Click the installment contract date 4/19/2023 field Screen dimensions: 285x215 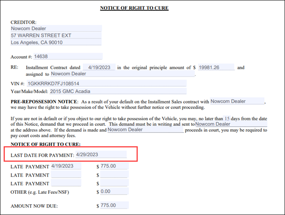pyautogui.click(x=99, y=67)
